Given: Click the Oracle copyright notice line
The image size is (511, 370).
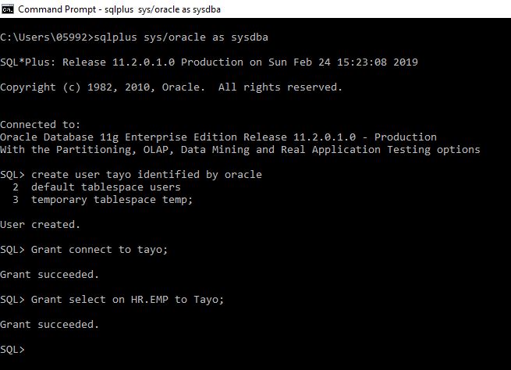Looking at the screenshot, I should pyautogui.click(x=171, y=87).
